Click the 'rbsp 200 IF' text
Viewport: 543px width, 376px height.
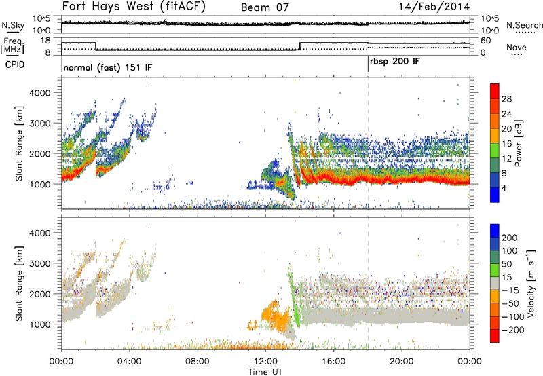(x=395, y=62)
